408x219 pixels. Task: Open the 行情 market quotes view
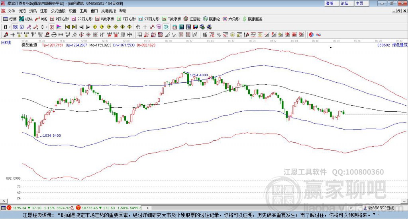[x=10, y=19]
